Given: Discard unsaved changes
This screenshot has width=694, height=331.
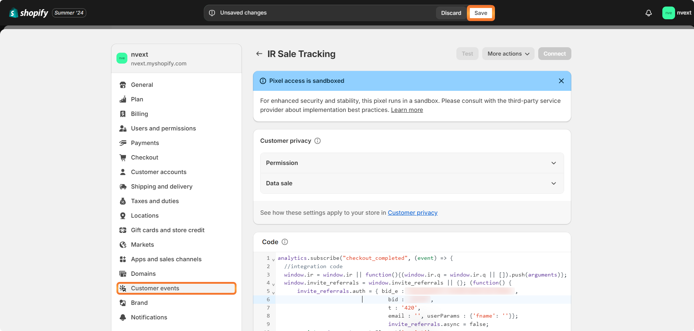Looking at the screenshot, I should click(451, 13).
